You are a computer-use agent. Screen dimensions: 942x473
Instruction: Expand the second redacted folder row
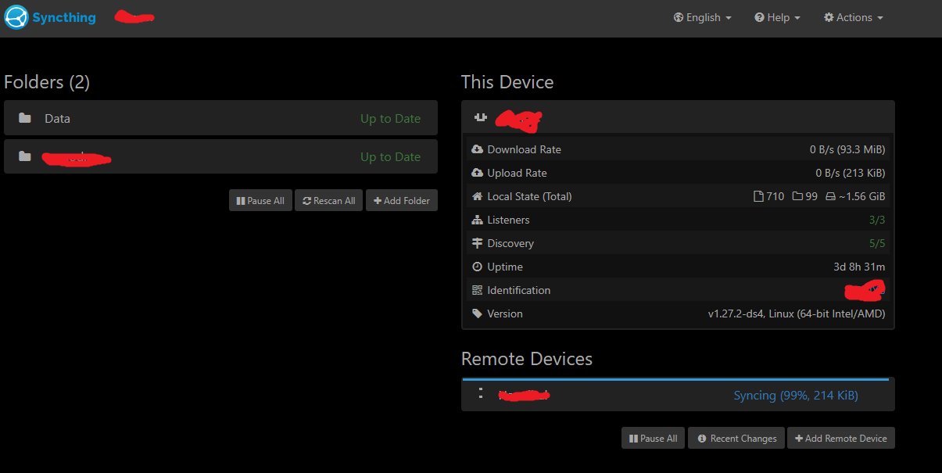click(x=220, y=156)
